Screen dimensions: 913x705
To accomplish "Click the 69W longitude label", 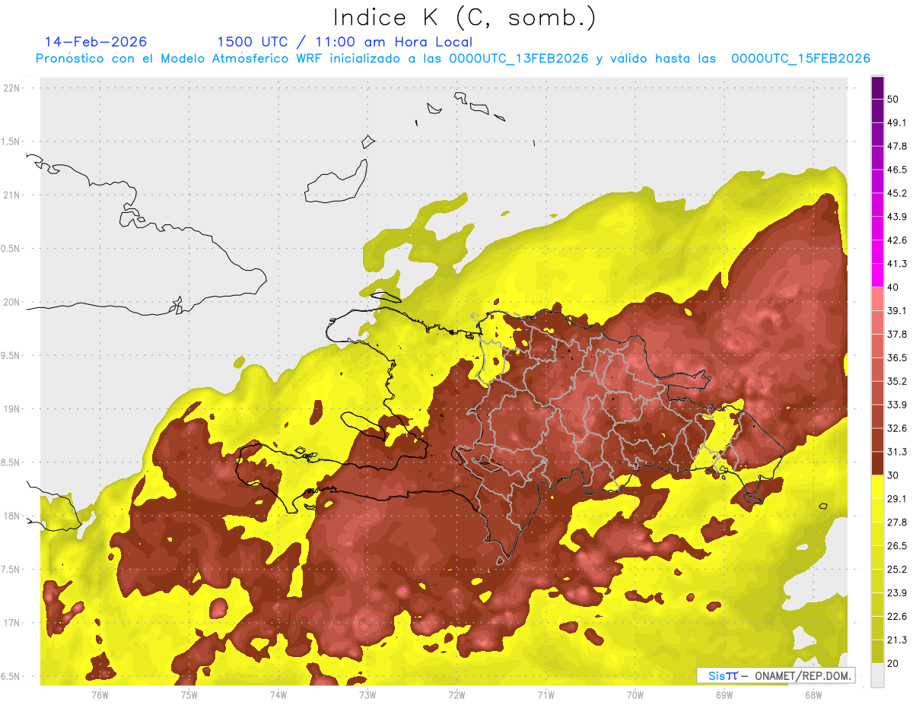I will [724, 694].
